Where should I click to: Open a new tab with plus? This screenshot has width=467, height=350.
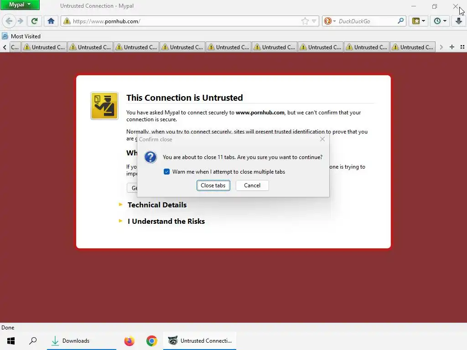(452, 47)
